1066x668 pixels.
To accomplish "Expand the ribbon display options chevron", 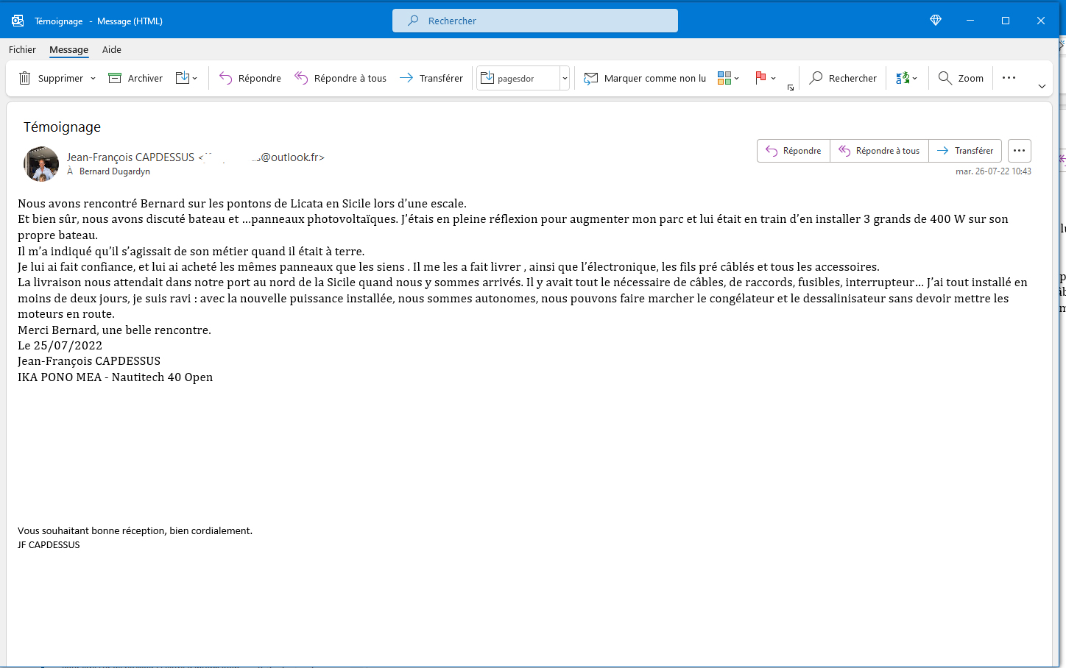I will click(x=1042, y=86).
